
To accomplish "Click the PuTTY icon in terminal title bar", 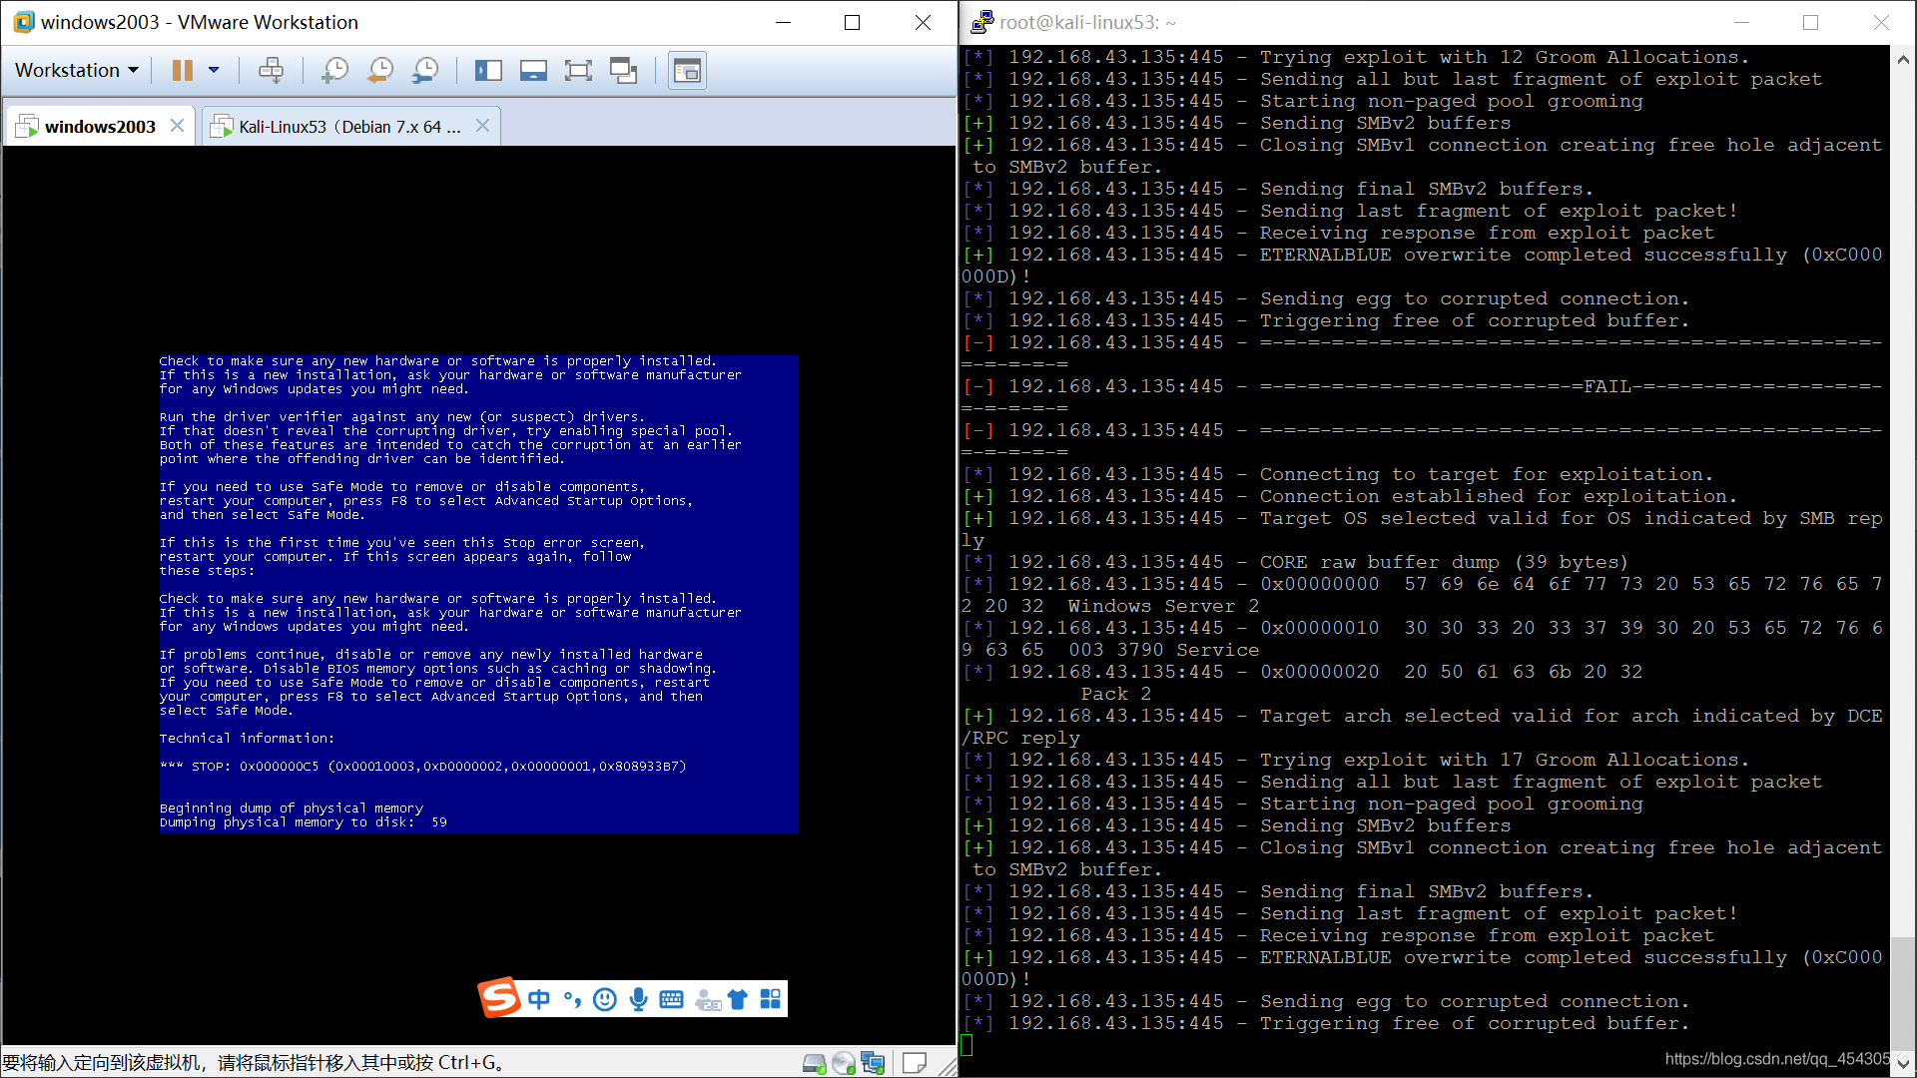I will (982, 22).
